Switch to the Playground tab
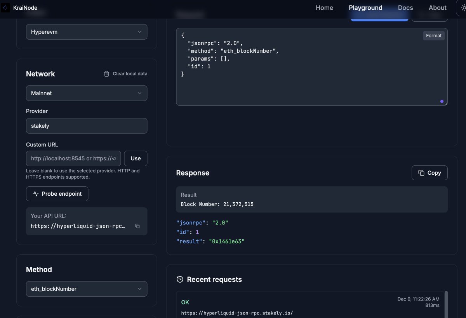466x318 pixels. (x=365, y=8)
